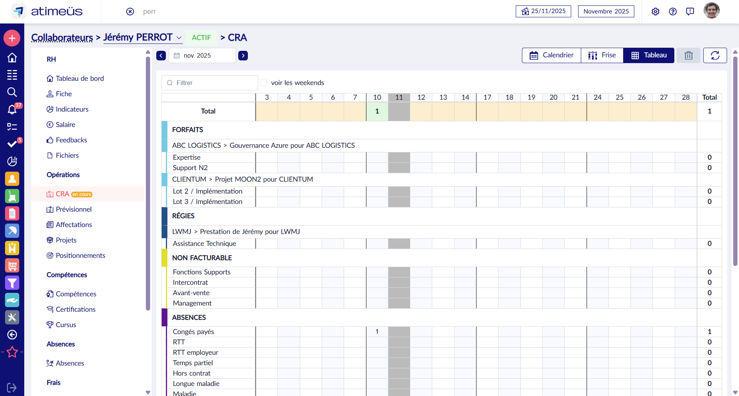Select the Tableau view
Screen dimensions: 739x396
649,55
